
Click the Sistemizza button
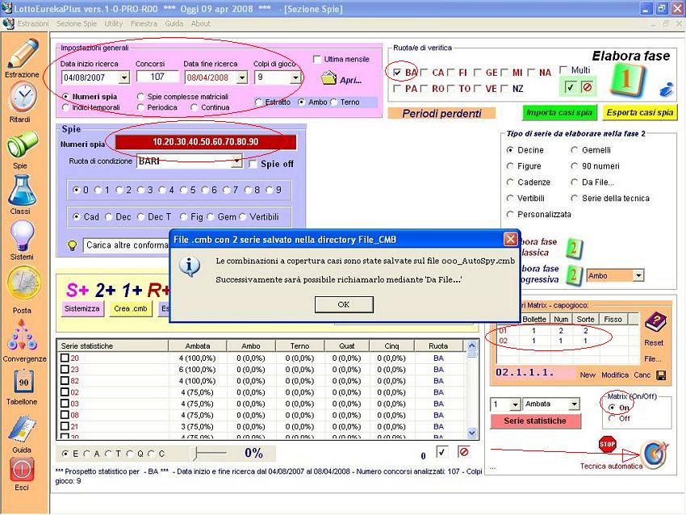click(82, 308)
